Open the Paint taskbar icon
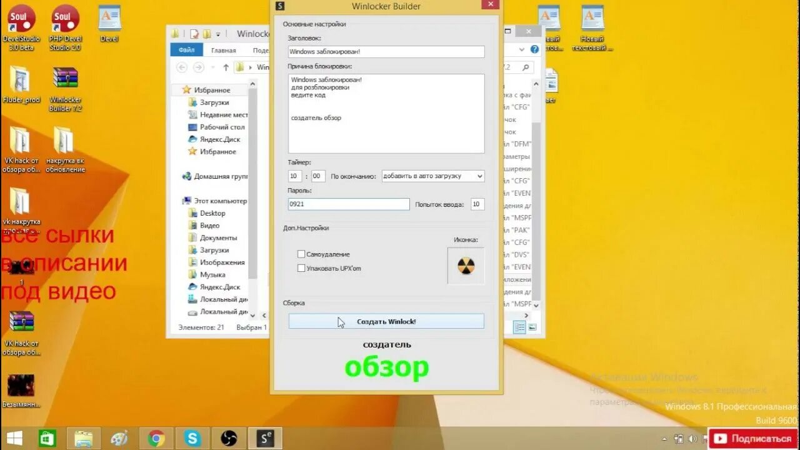 (x=119, y=438)
